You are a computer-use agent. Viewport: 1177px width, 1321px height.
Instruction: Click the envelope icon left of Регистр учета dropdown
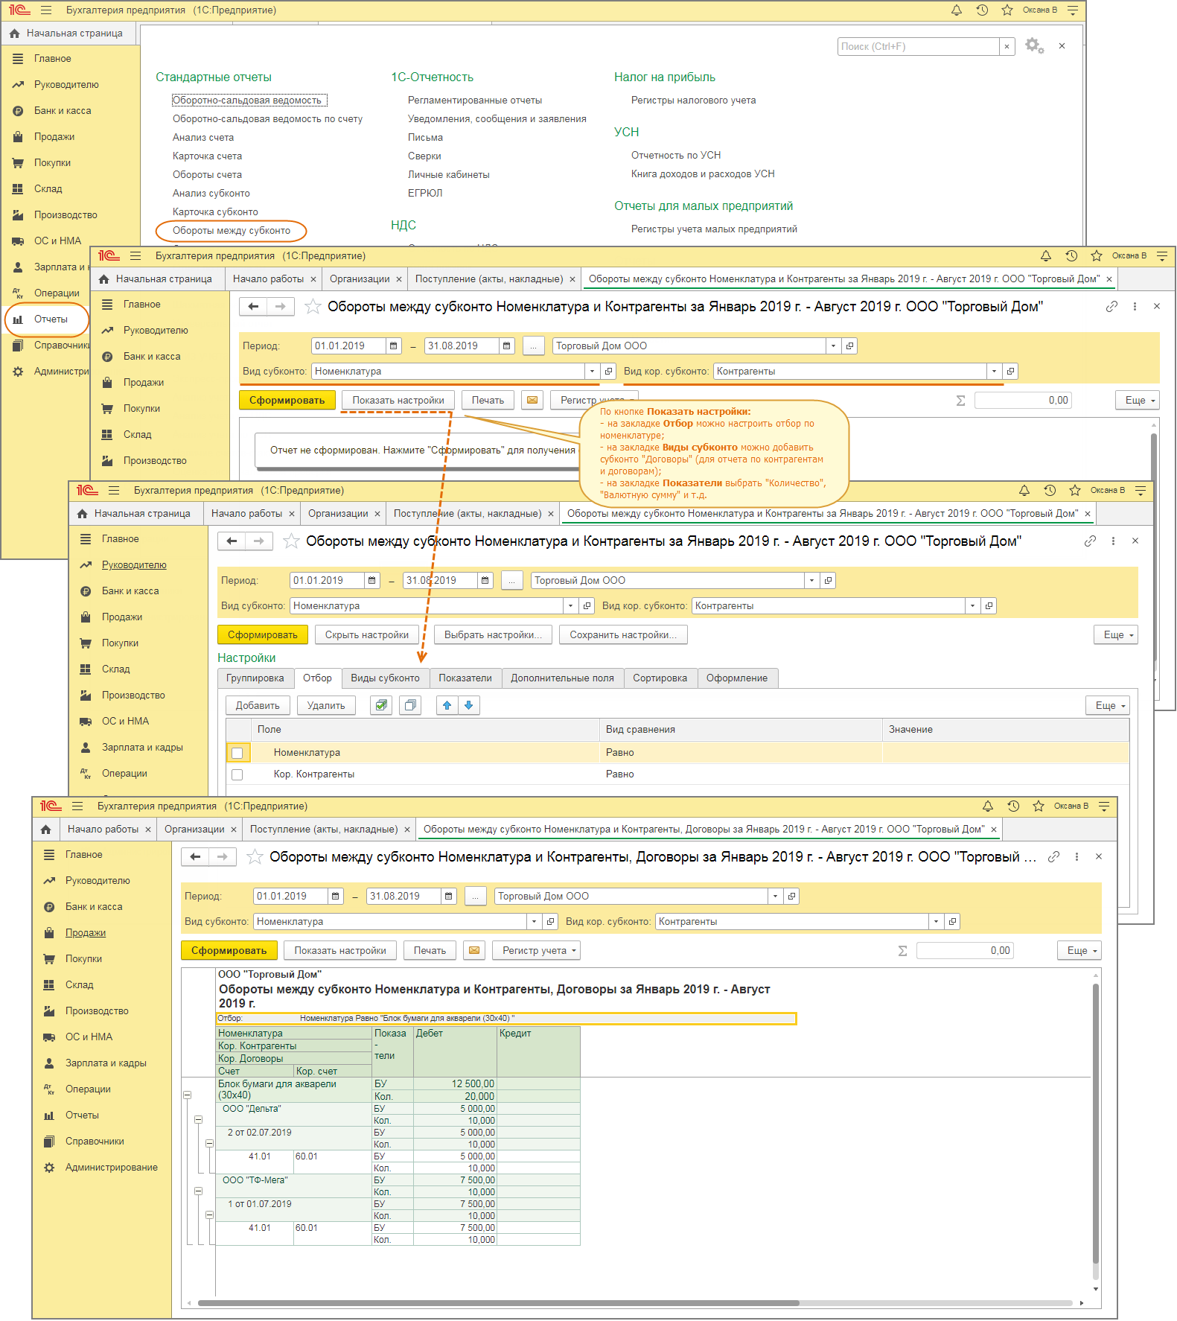(x=476, y=951)
